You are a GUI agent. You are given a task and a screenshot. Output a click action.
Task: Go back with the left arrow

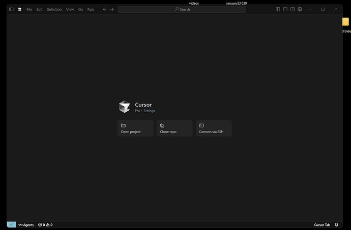pyautogui.click(x=105, y=9)
